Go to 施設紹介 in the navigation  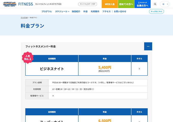[x=76, y=11]
